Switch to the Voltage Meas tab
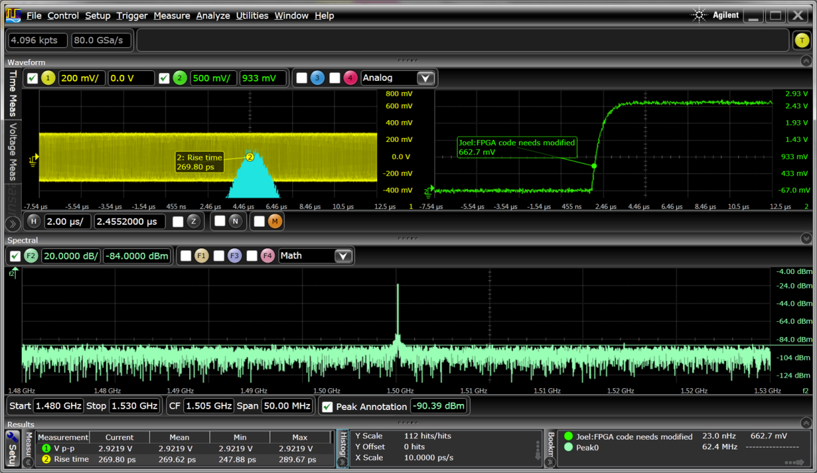Screen dimensions: 817x473 click(x=12, y=151)
